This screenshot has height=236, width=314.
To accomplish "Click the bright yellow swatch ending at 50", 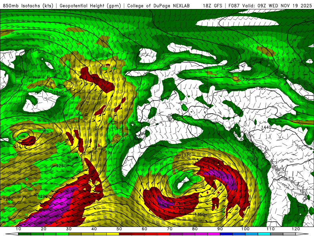I will pos(113,234).
